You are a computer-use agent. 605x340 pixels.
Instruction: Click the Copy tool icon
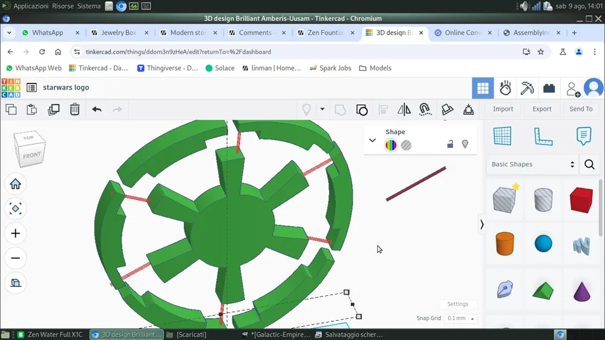click(11, 110)
